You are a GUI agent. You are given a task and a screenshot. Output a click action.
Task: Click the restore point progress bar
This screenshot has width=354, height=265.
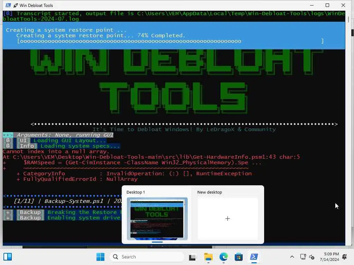(x=170, y=41)
